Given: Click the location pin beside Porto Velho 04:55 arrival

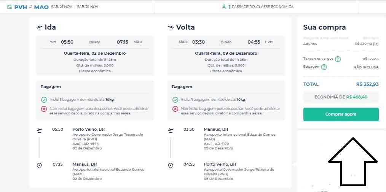Looking at the screenshot, I should (171, 165).
